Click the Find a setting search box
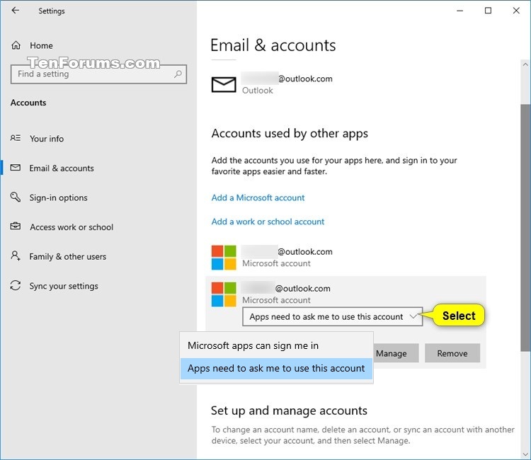 pos(98,74)
